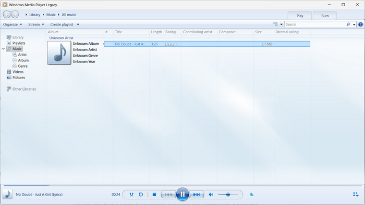The width and height of the screenshot is (365, 205).
Task: Go to the previous track
Action: click(168, 195)
